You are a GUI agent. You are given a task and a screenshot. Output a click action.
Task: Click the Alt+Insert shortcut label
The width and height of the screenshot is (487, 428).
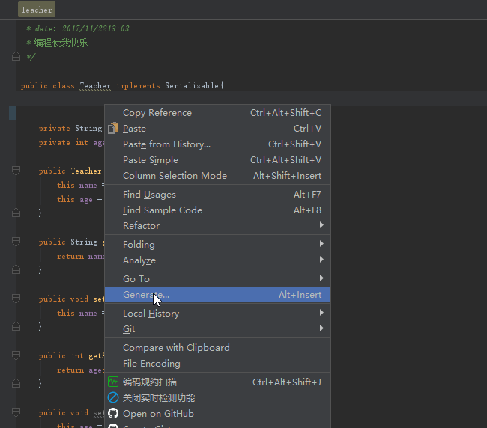300,295
